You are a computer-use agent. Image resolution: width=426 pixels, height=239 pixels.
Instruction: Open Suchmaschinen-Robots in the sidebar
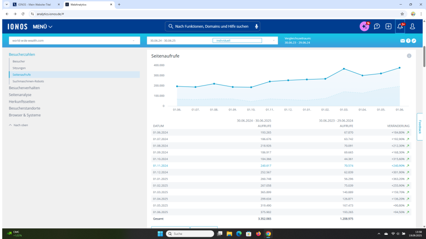28,81
